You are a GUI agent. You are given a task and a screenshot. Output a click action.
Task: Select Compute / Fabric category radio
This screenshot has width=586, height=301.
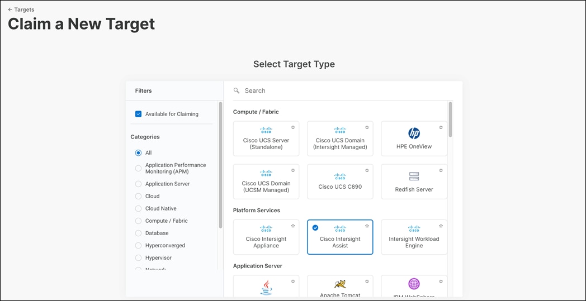138,221
